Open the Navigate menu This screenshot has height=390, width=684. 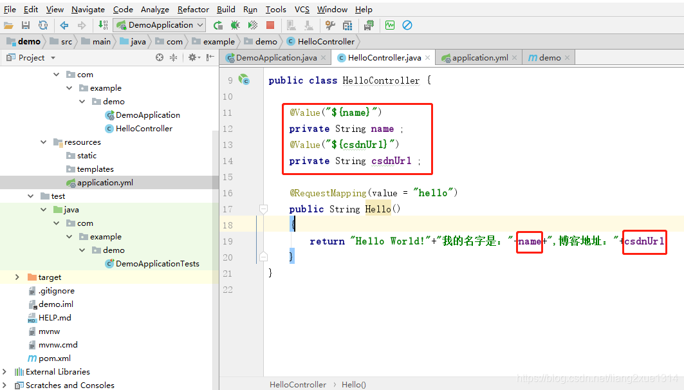[x=88, y=9]
